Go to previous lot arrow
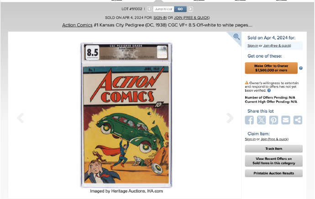The image size is (315, 199). (149, 9)
